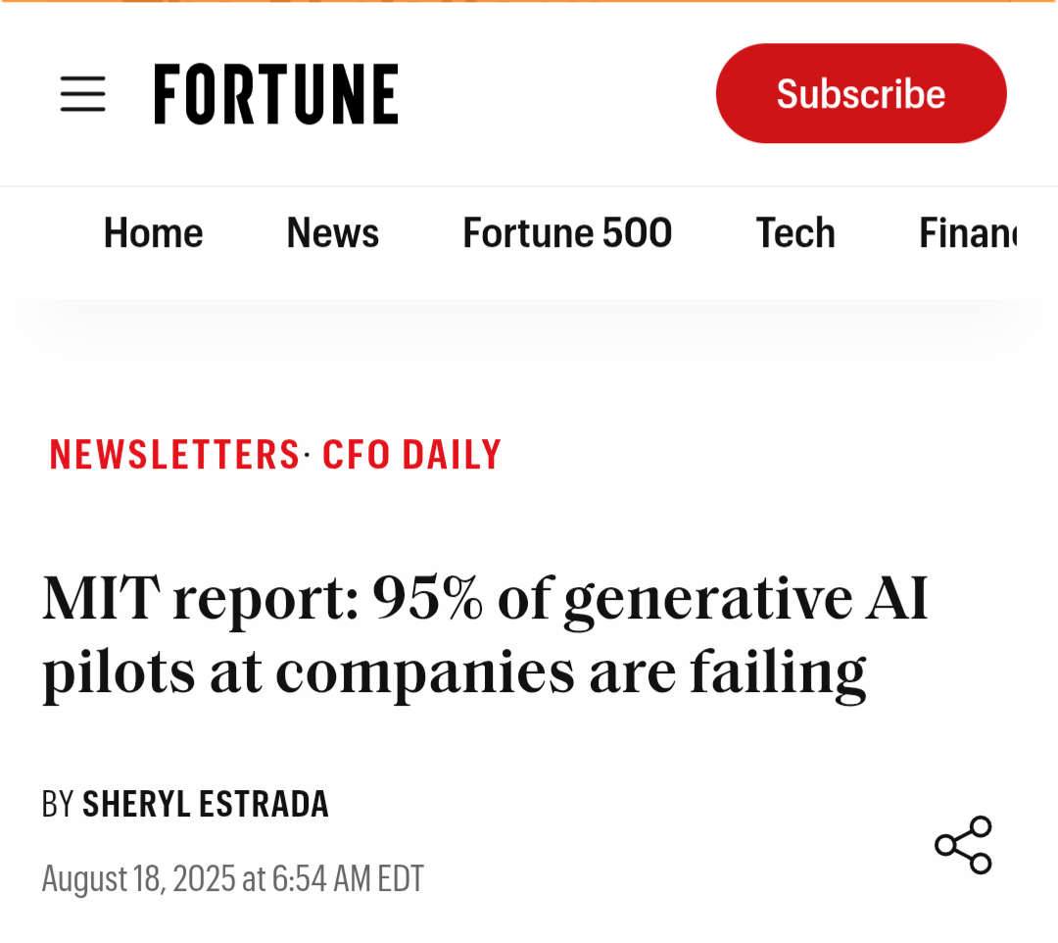Click the "BY" byline label
The height and width of the screenshot is (943, 1058).
(58, 805)
